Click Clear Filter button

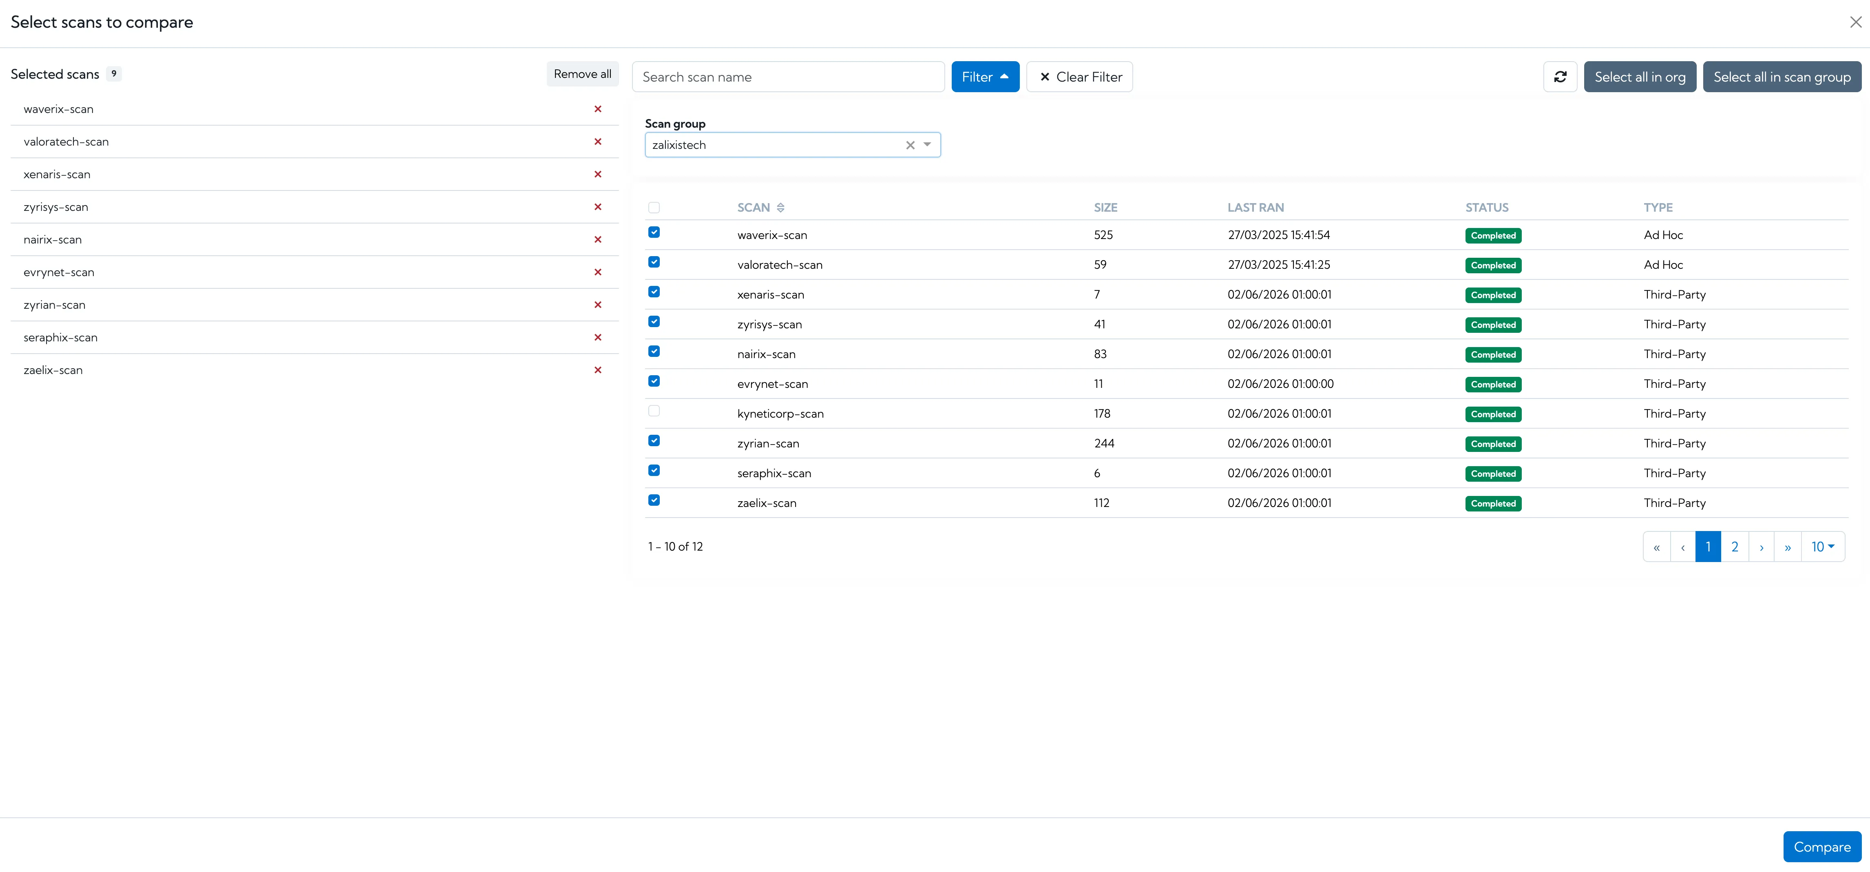tap(1079, 77)
